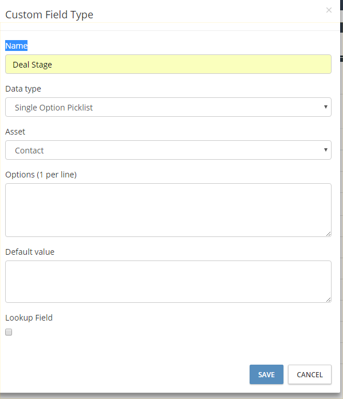Screen dimensions: 343x399
Task: Save the custom field
Action: coord(266,374)
